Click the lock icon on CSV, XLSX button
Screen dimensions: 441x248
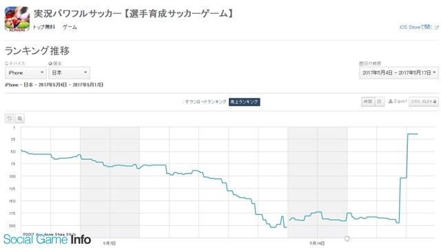(435, 101)
